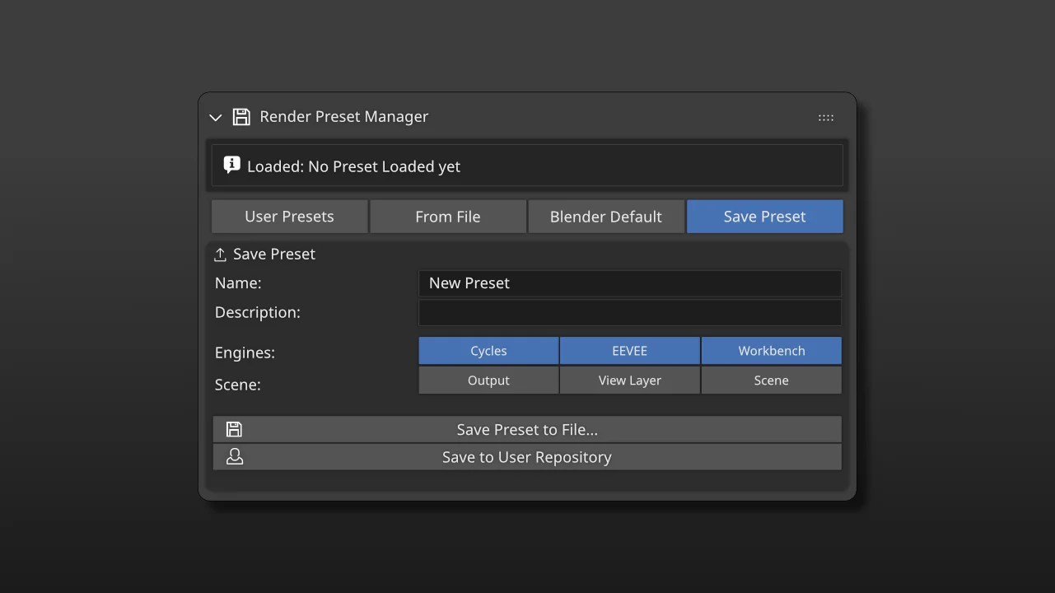Collapse the Render Preset Manager panel
Viewport: 1055px width, 593px height.
coord(215,117)
